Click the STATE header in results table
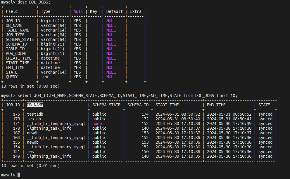The width and height of the screenshot is (290, 179). [x=264, y=105]
